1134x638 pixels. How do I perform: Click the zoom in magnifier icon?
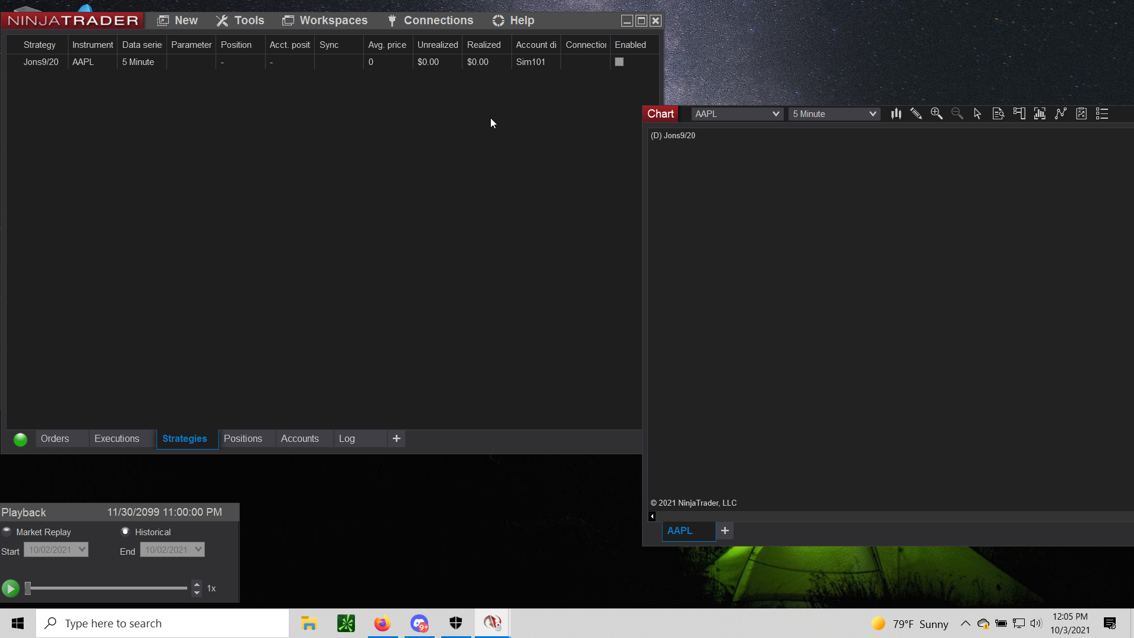936,114
